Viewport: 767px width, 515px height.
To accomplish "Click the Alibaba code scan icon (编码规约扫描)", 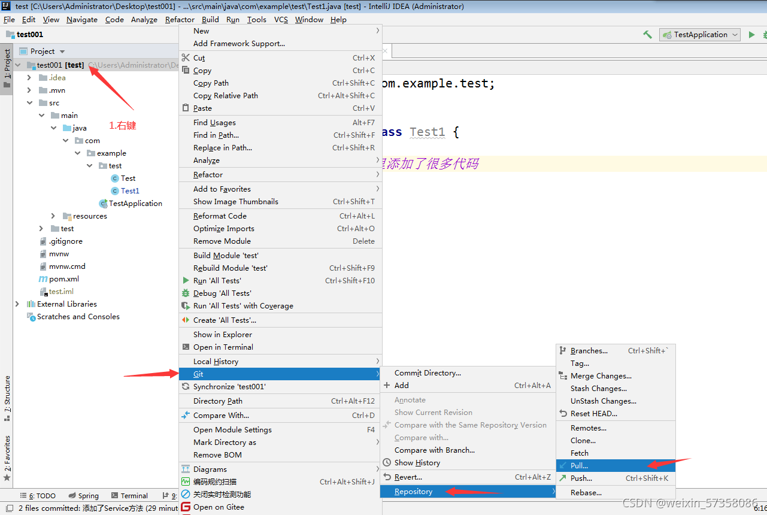I will pos(186,481).
